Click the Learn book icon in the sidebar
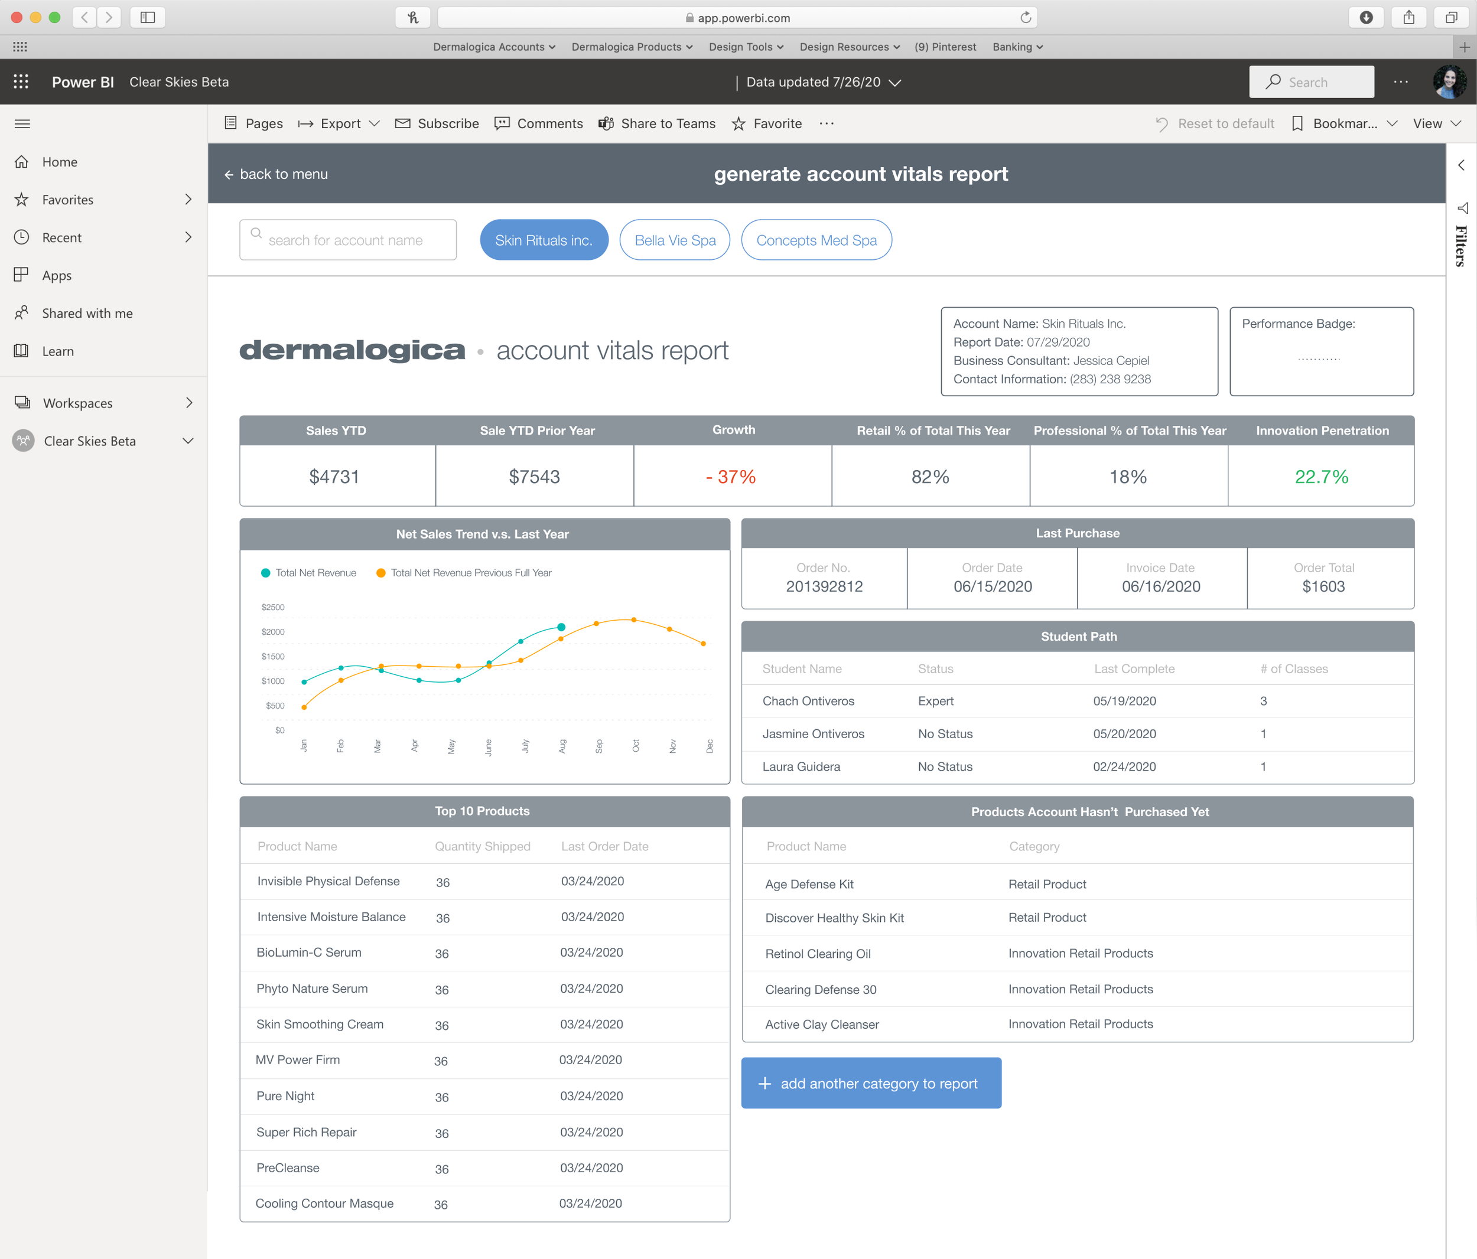The width and height of the screenshot is (1477, 1259). coord(22,351)
